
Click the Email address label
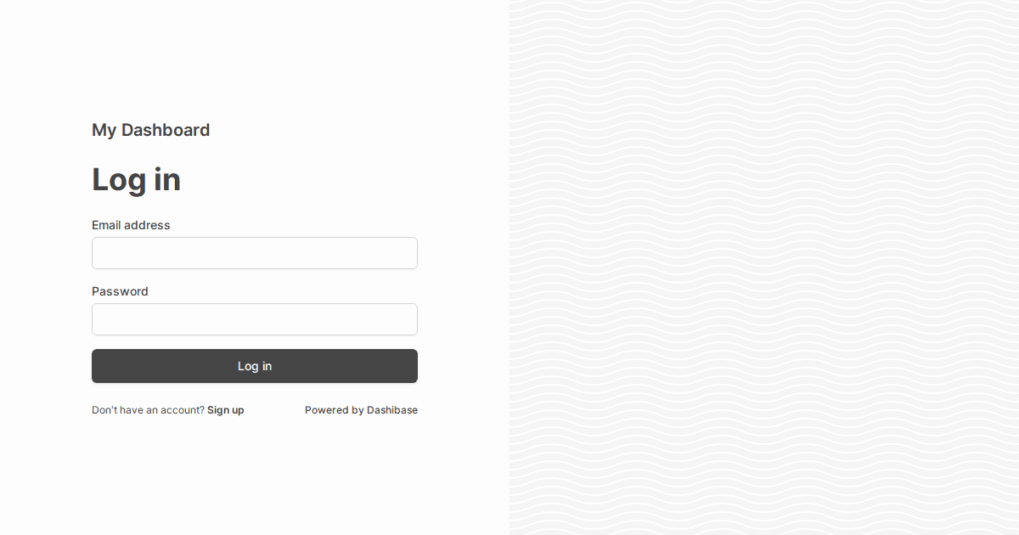(x=131, y=225)
